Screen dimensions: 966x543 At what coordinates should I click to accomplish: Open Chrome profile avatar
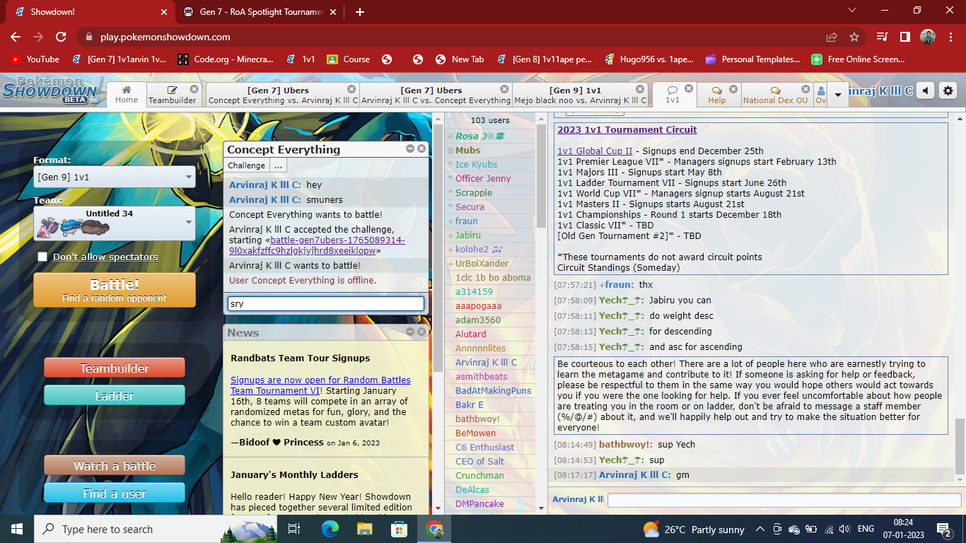[x=928, y=37]
